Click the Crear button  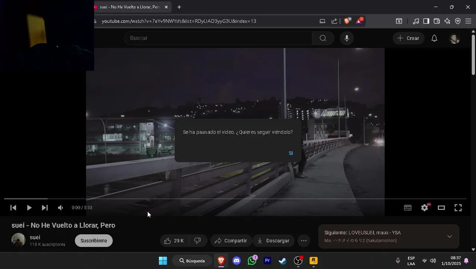tap(408, 38)
